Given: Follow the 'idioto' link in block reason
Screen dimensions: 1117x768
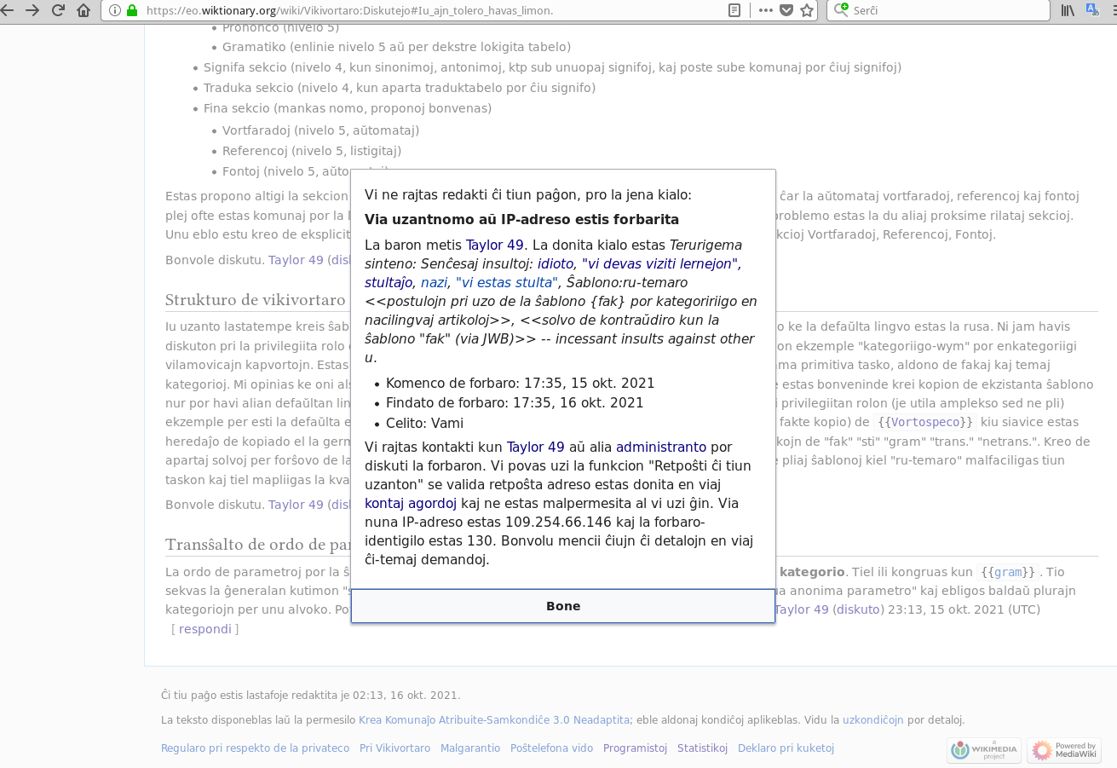Looking at the screenshot, I should tap(556, 263).
